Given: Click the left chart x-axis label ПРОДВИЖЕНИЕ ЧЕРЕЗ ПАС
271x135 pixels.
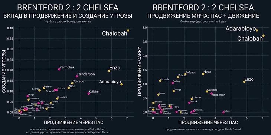Looking at the screenshot, I should (x=74, y=122).
